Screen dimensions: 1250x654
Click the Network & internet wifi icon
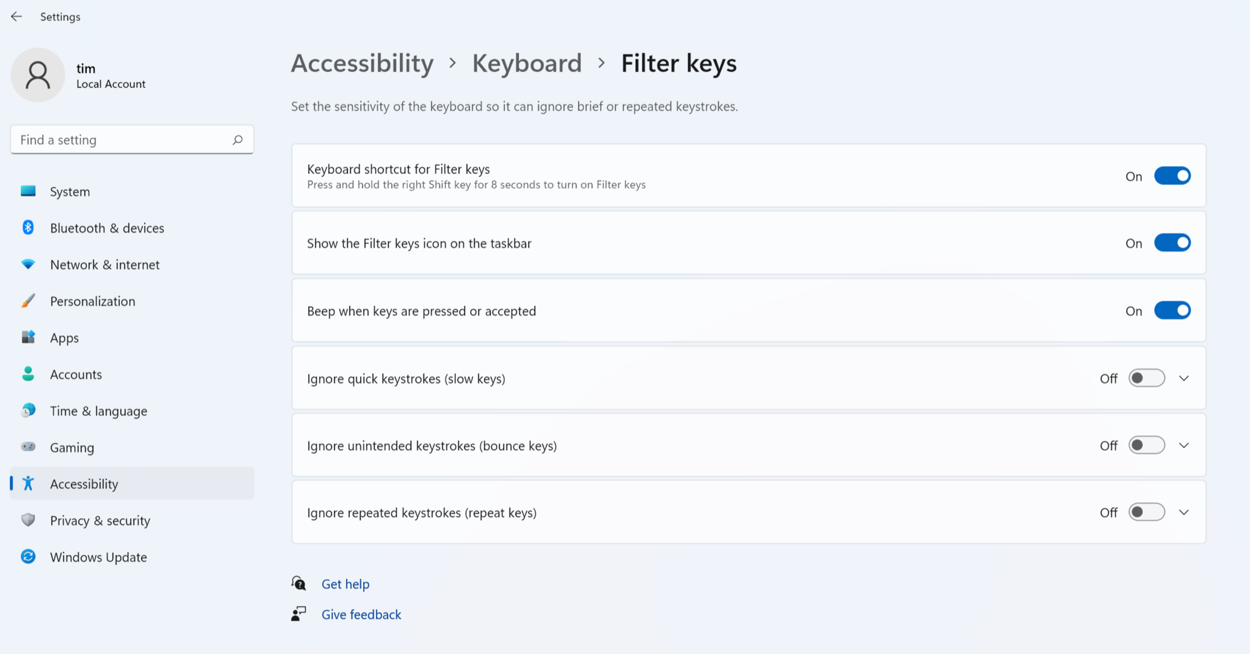28,264
